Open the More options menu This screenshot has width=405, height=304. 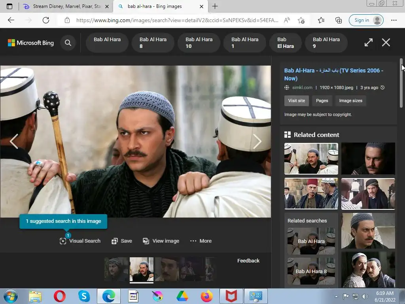201,241
